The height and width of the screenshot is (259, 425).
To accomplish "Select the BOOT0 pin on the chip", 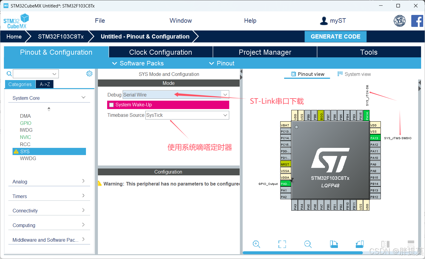I will coord(321,115).
